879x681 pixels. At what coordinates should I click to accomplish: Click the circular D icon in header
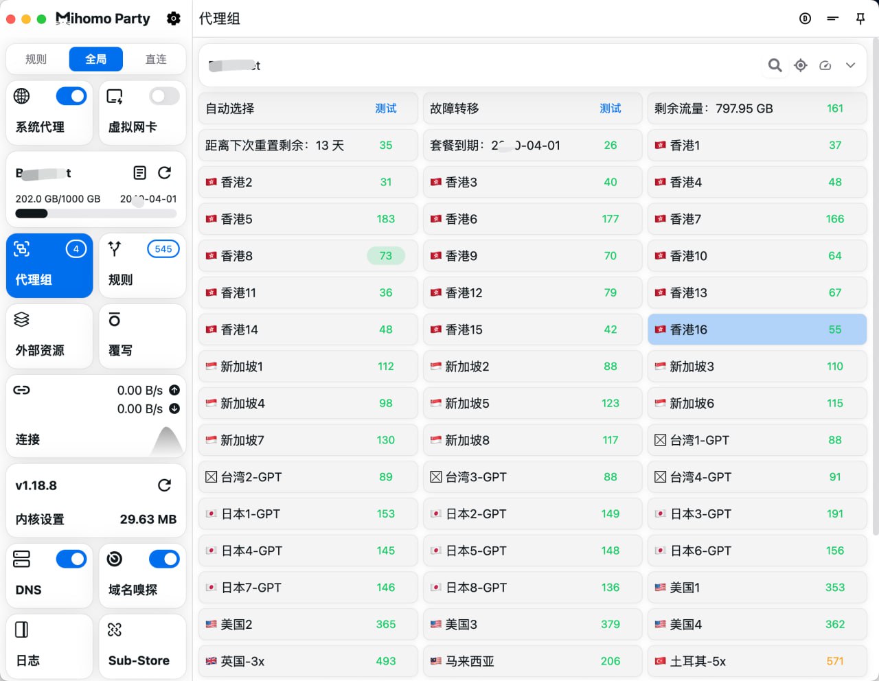pyautogui.click(x=806, y=19)
